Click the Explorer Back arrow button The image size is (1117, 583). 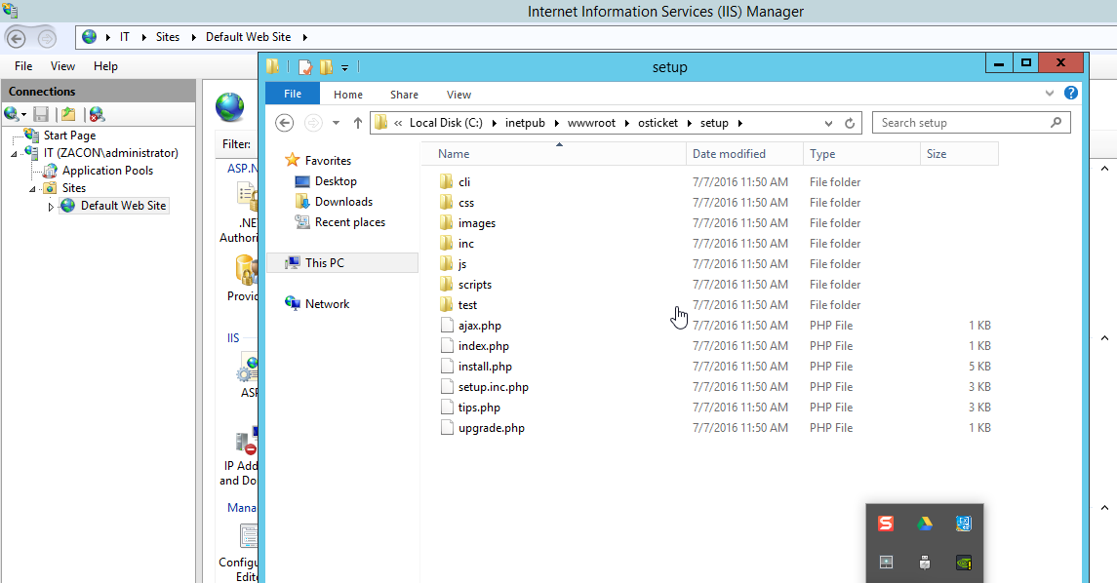click(284, 123)
